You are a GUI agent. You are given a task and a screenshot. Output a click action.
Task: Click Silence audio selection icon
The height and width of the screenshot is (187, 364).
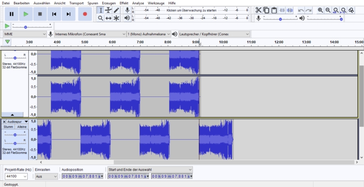pos(290,10)
